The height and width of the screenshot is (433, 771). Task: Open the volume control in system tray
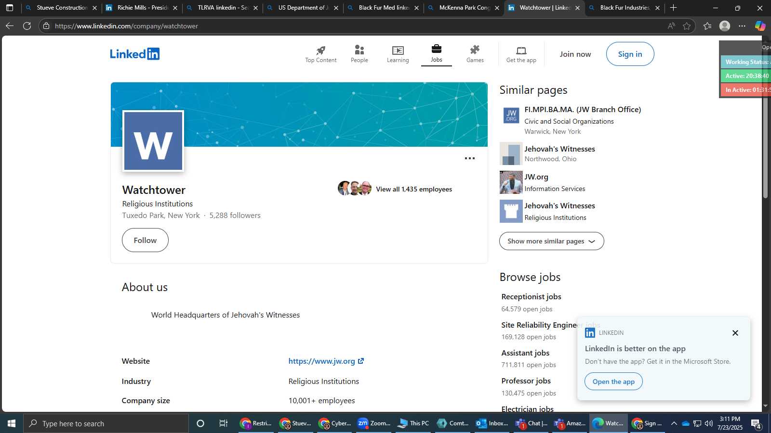[x=708, y=423]
